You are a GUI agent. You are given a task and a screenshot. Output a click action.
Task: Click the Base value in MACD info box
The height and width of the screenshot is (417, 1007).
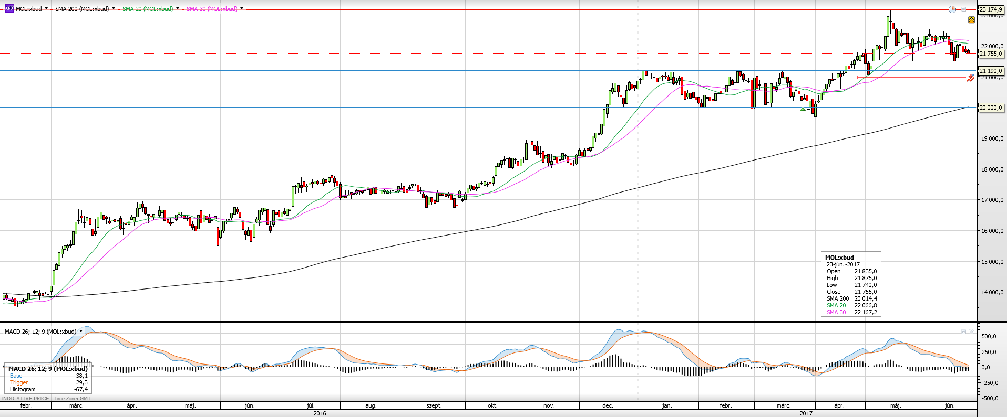click(81, 376)
